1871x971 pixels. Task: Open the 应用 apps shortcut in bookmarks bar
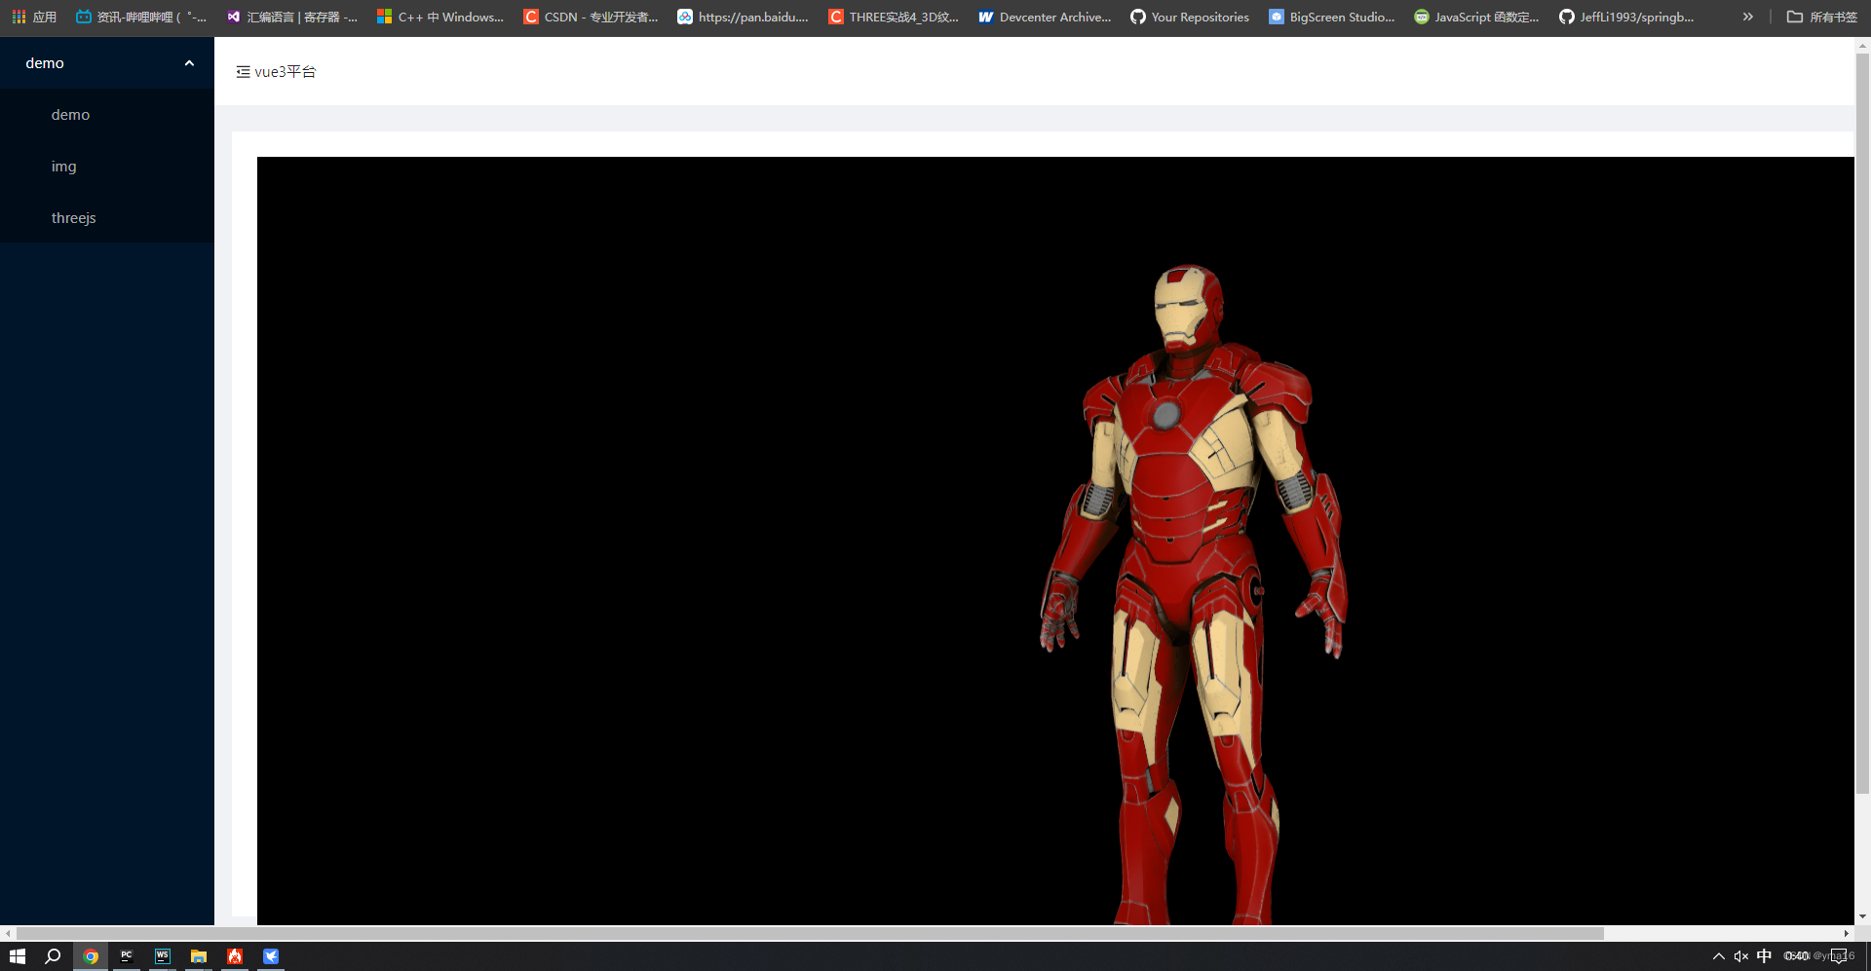click(x=34, y=17)
